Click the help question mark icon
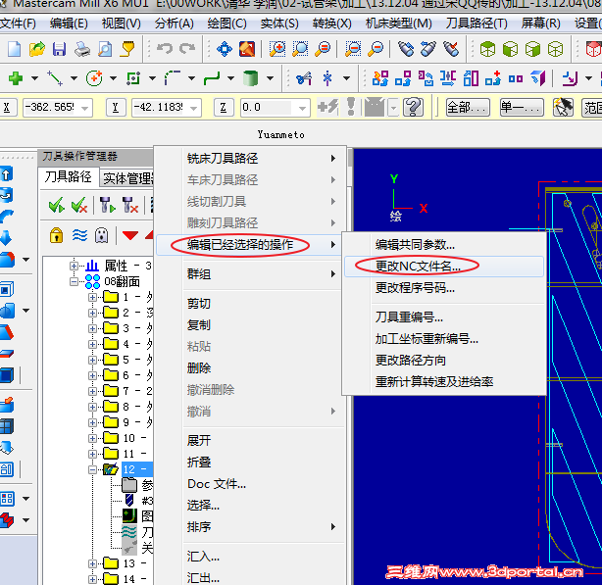This screenshot has height=585, width=602. (x=413, y=107)
